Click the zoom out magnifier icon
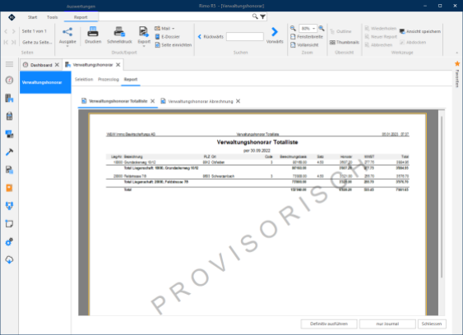 pyautogui.click(x=293, y=28)
